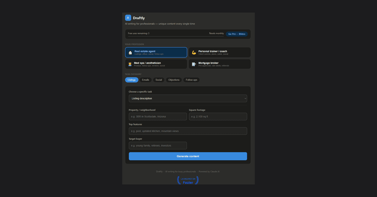Click the free uses remaining progress bar
Viewport: 377px width, 197px height.
[x=176, y=36]
